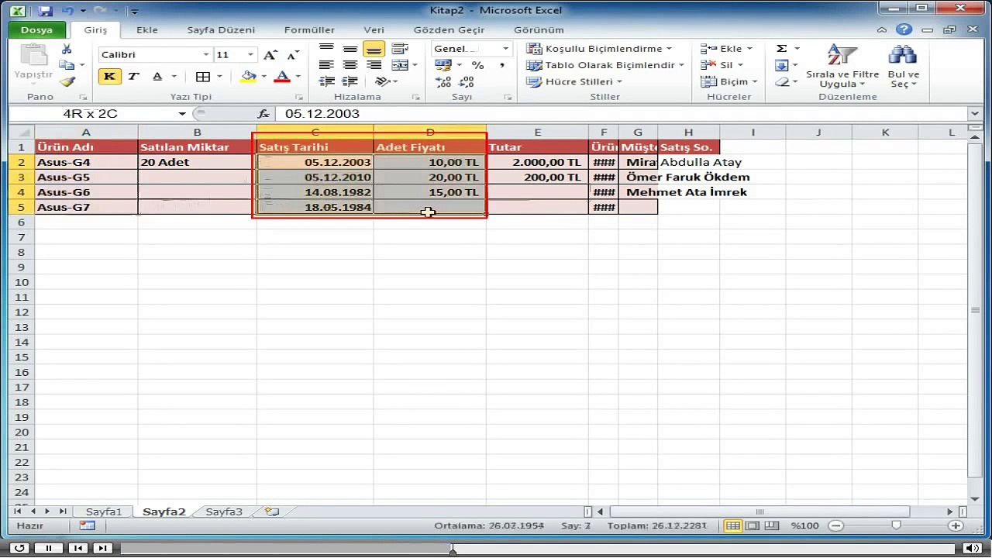Viewport: 992px width, 558px height.
Task: Open the Sayfa3 sheet tab
Action: click(224, 511)
